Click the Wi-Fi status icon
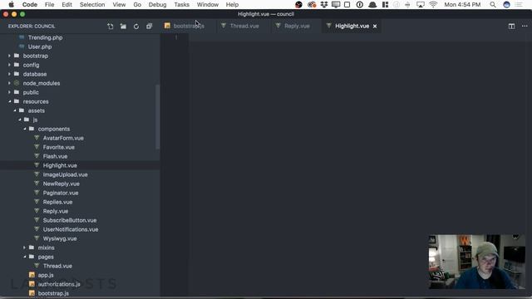 coord(433,5)
